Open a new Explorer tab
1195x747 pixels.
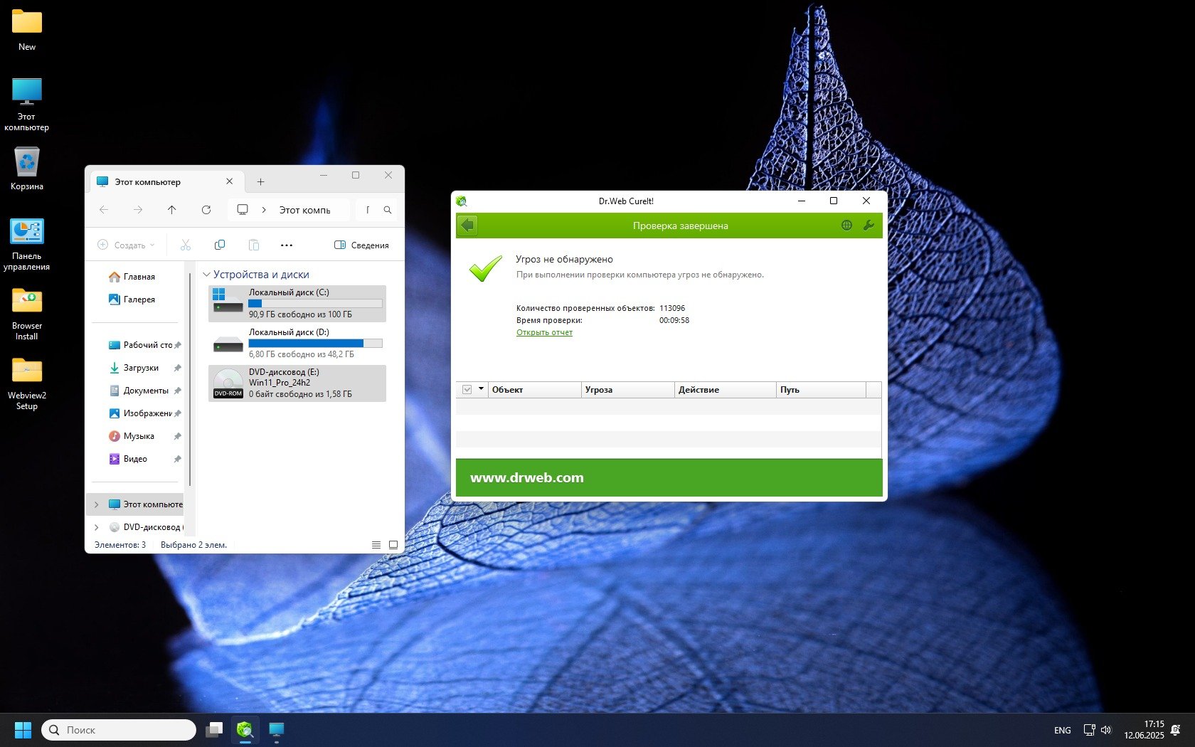(x=261, y=182)
